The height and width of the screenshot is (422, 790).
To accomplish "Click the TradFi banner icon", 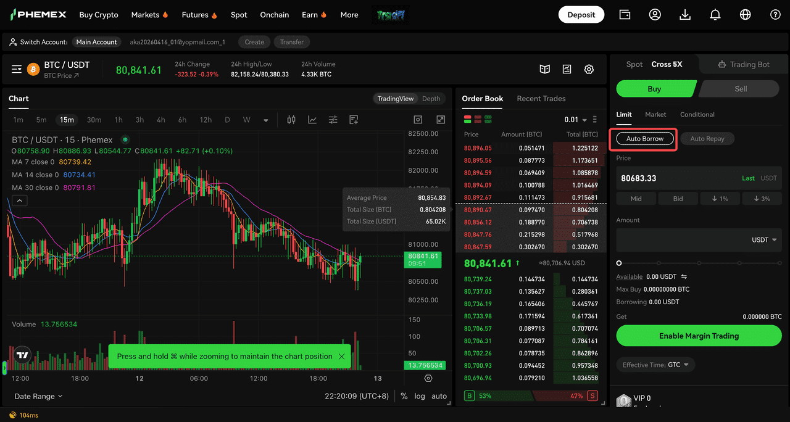I will (x=391, y=15).
